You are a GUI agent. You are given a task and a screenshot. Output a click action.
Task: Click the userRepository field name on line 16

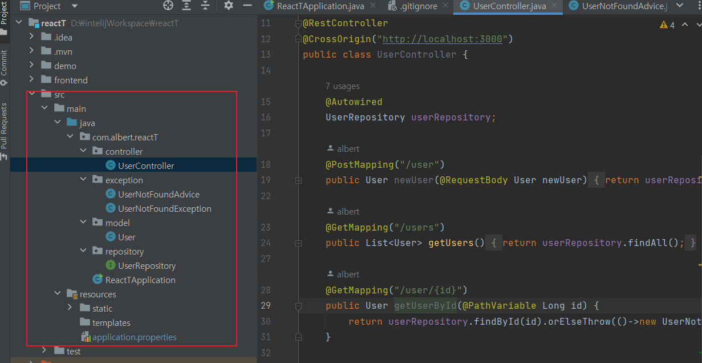click(x=451, y=118)
